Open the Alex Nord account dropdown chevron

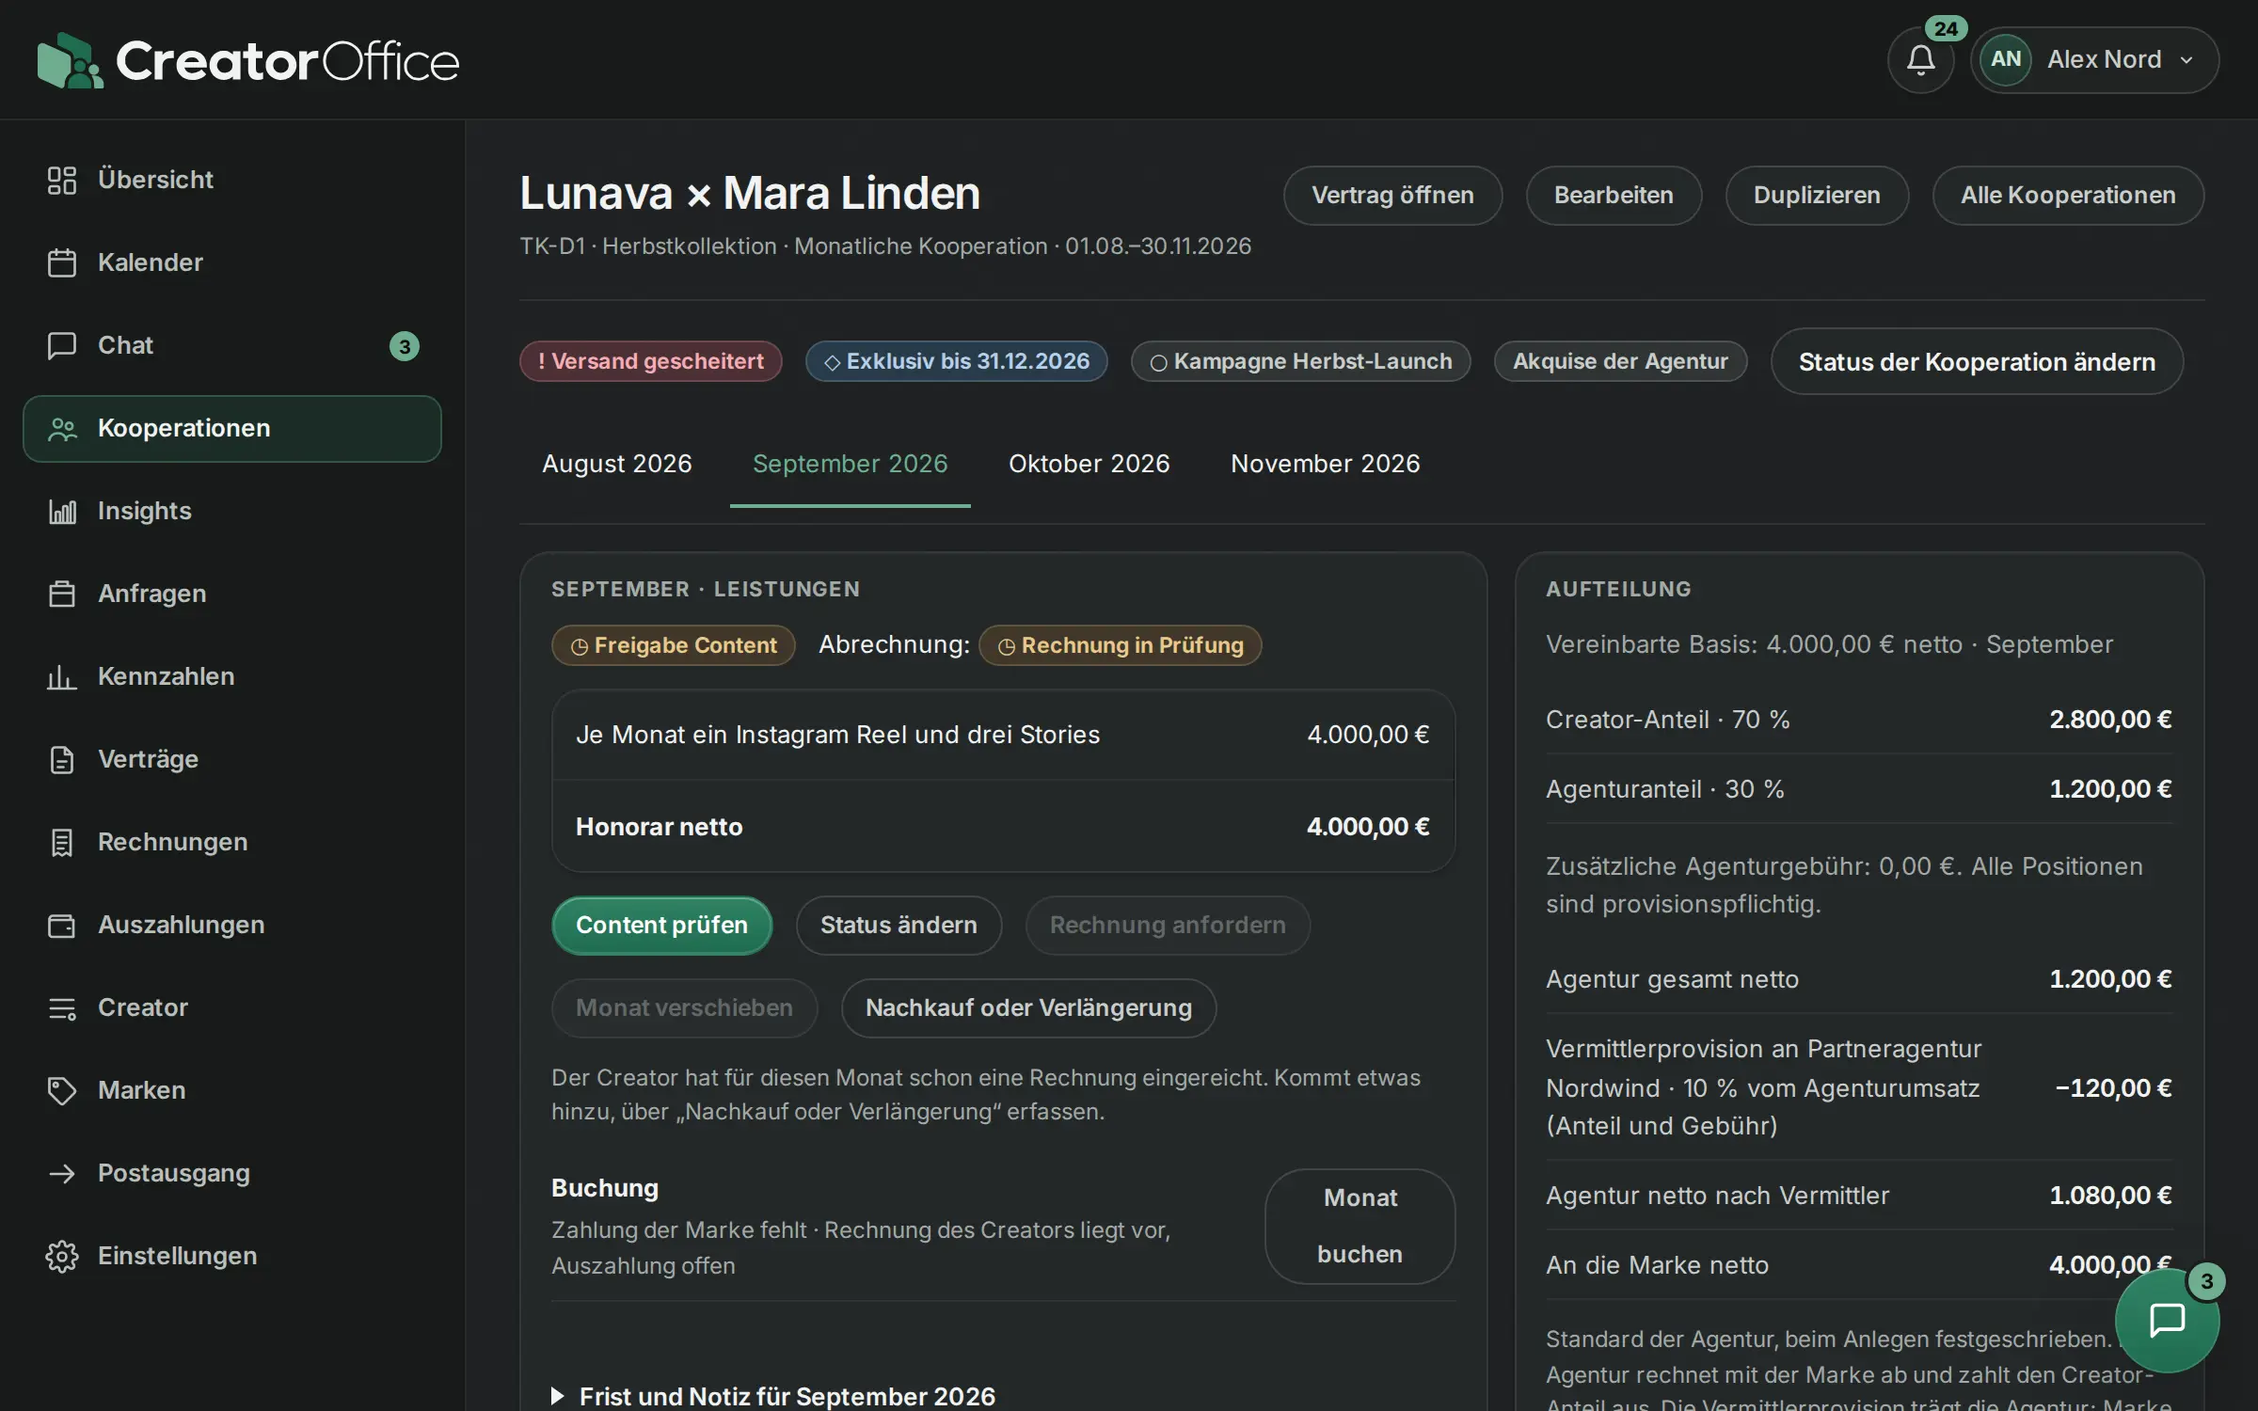[2187, 60]
